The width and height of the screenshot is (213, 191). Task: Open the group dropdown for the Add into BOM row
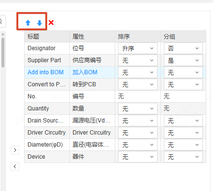(x=183, y=72)
